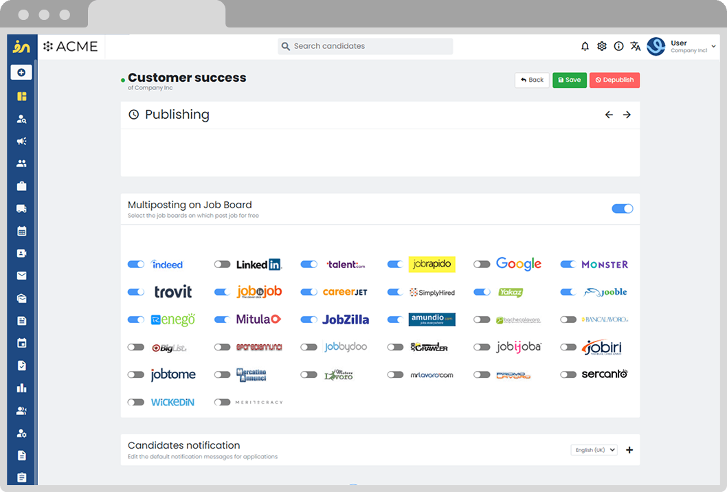Open the briefcase jobs sidebar icon
Screen dimensions: 727x492
point(22,186)
